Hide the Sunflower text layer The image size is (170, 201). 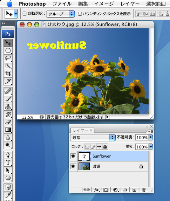tap(73, 156)
